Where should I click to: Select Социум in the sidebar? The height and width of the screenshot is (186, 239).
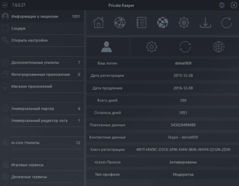(18, 29)
